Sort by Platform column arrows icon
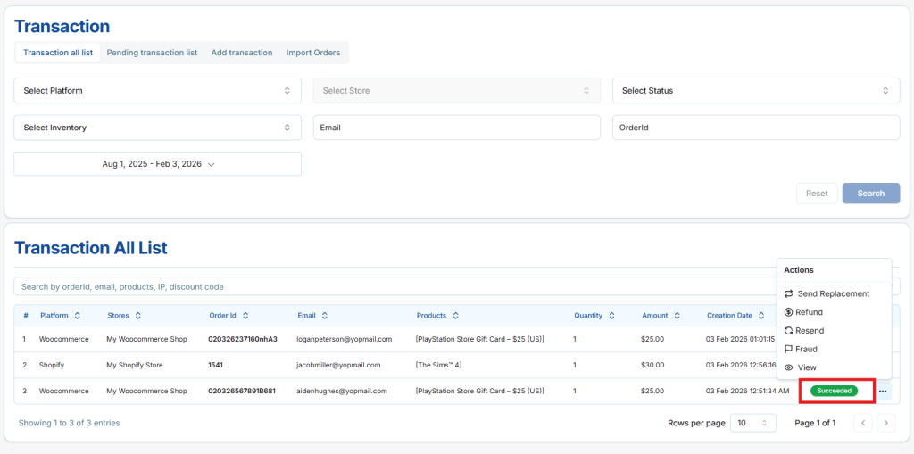The image size is (914, 454). click(x=78, y=316)
